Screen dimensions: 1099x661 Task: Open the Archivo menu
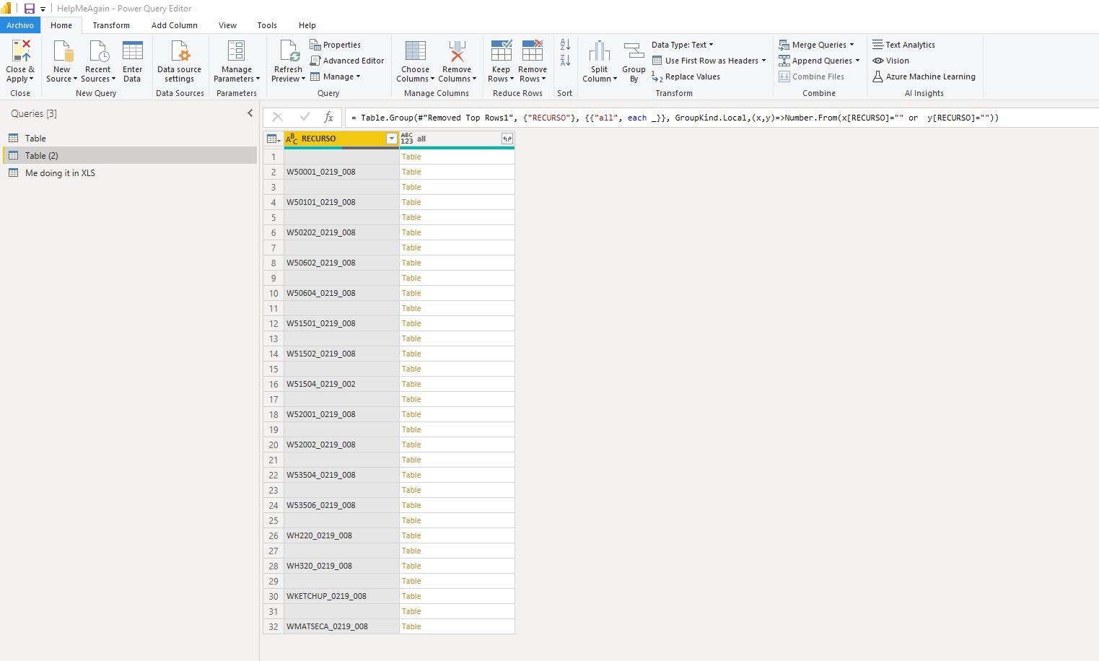pyautogui.click(x=20, y=25)
